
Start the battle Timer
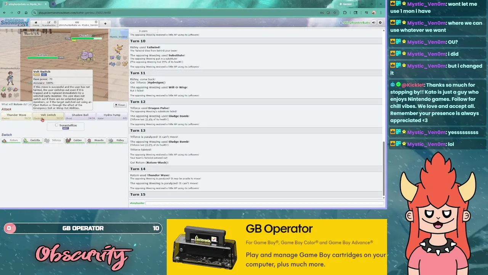[x=120, y=105]
